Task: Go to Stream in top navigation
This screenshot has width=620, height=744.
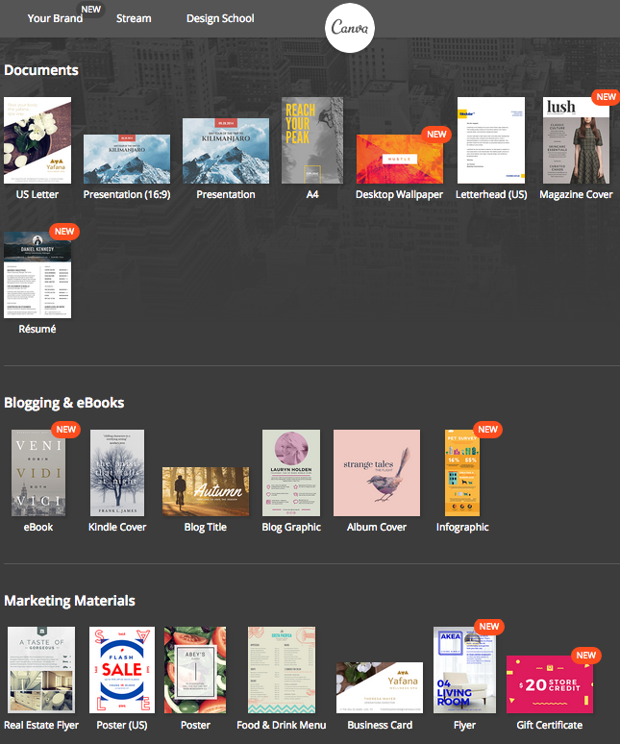Action: pos(134,18)
